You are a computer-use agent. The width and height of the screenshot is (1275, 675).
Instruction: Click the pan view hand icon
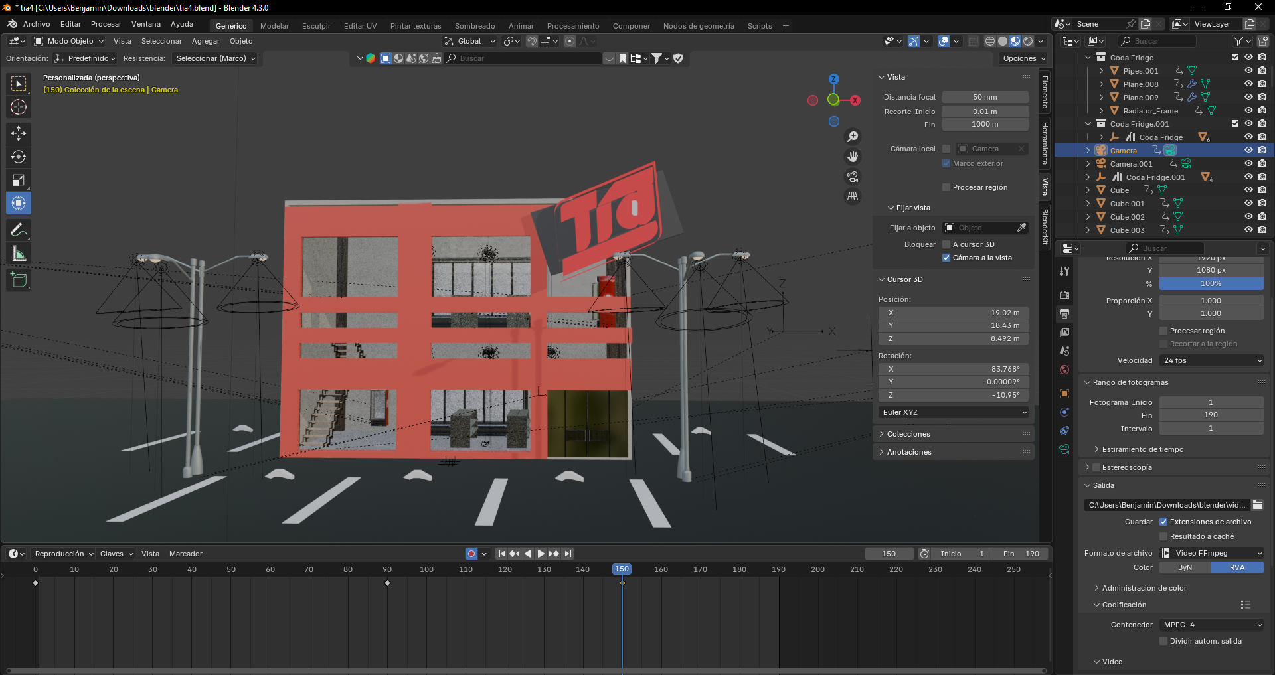[x=853, y=157]
